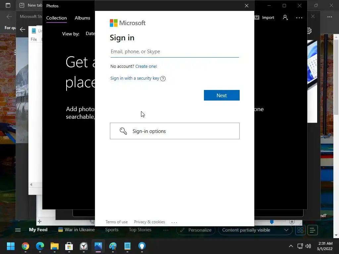Open more feed topics ellipsis
The height and width of the screenshot is (254, 339).
[x=166, y=230]
